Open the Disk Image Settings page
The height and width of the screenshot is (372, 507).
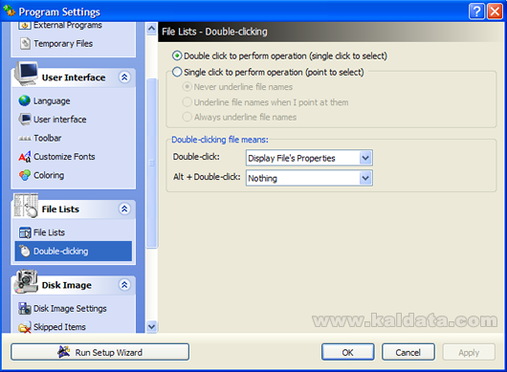coord(70,309)
